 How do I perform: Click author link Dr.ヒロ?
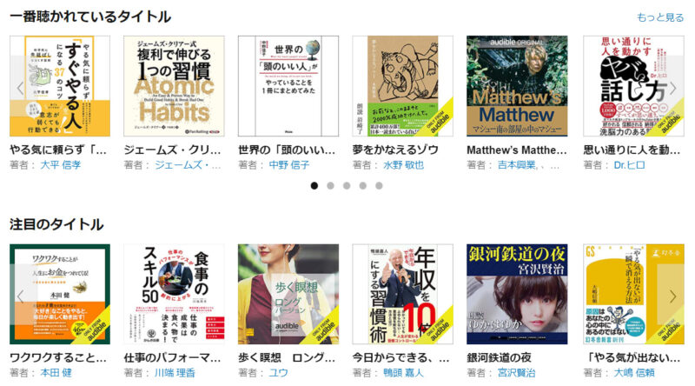click(629, 165)
